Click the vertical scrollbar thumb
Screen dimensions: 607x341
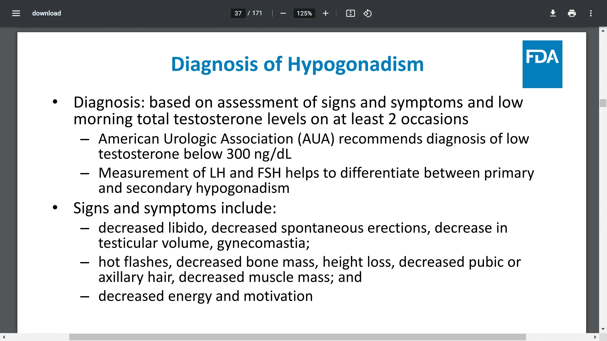(x=603, y=103)
